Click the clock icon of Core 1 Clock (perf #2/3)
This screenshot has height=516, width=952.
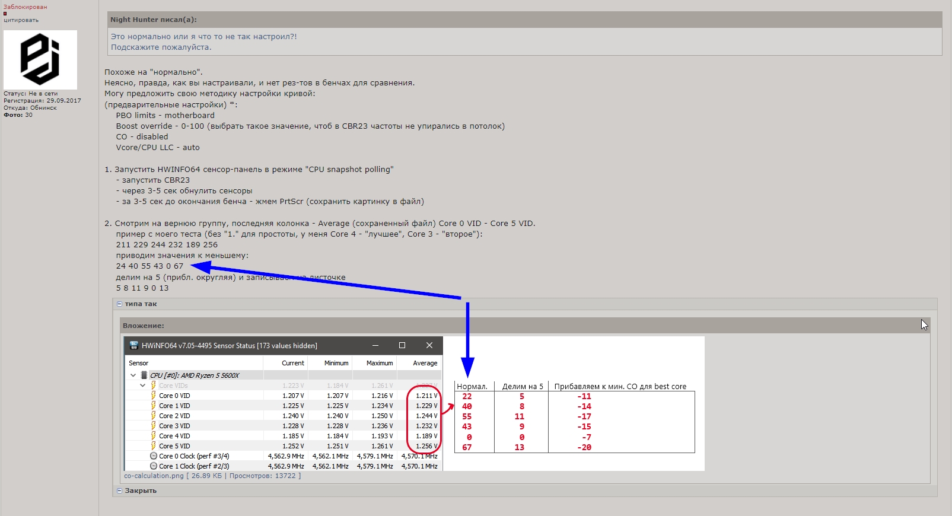coord(154,466)
